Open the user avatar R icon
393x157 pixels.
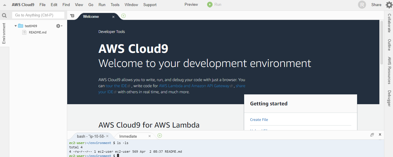tap(362, 5)
